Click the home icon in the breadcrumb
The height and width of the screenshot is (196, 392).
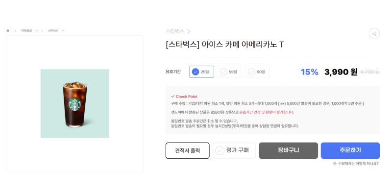[x=8, y=31]
